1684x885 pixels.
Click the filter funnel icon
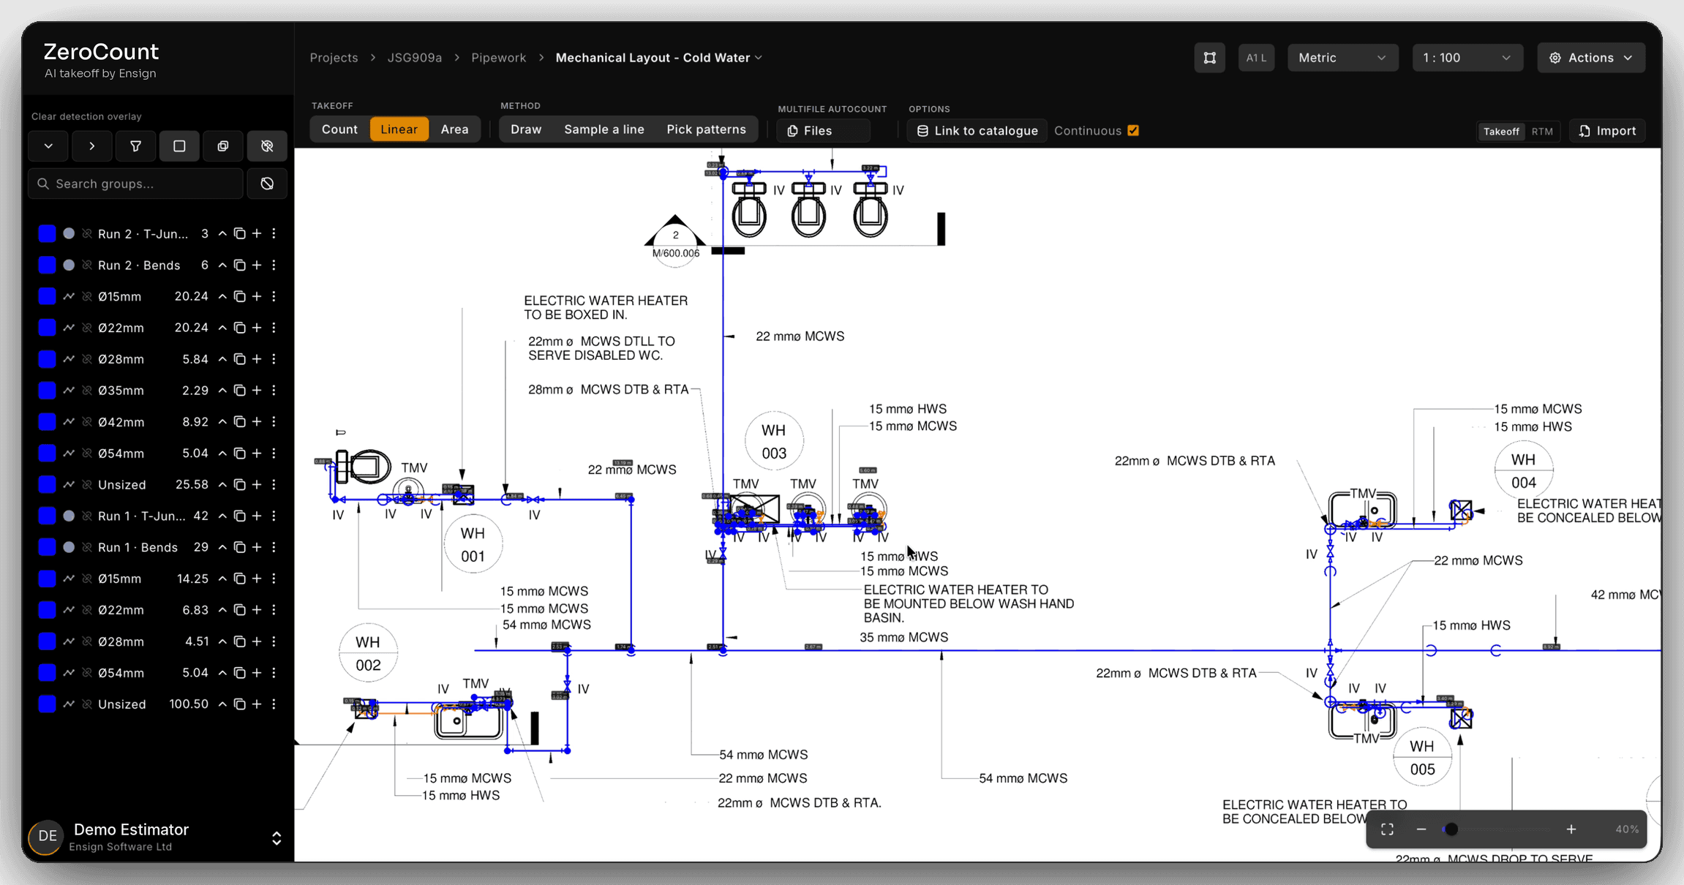pos(135,146)
